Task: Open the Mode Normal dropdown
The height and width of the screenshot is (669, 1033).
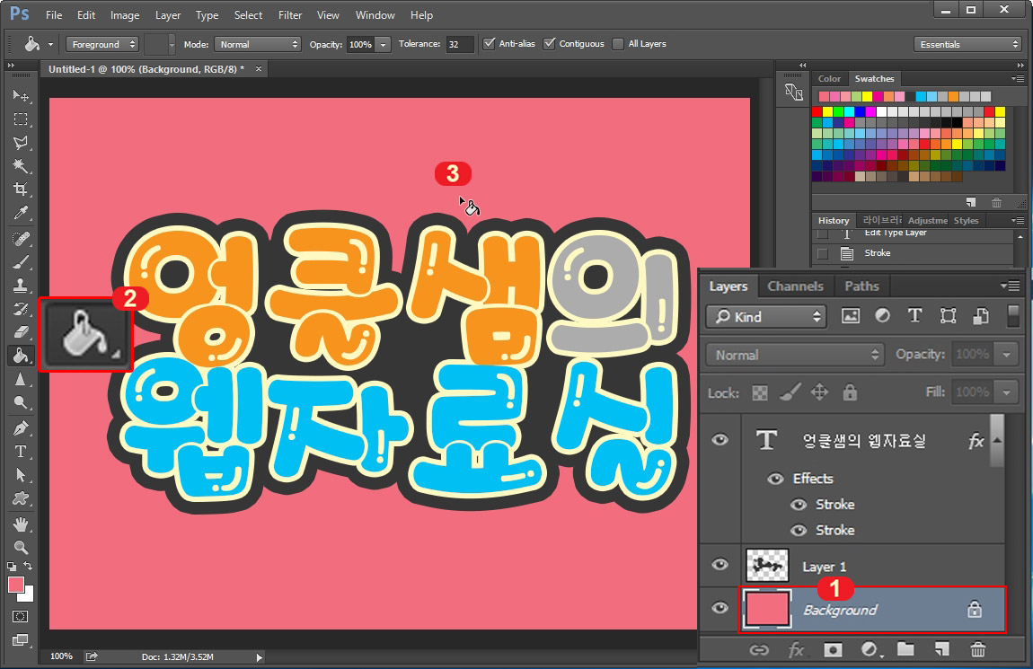Action: tap(258, 44)
